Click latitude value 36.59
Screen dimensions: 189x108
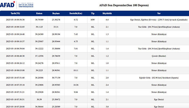coord(39,99)
